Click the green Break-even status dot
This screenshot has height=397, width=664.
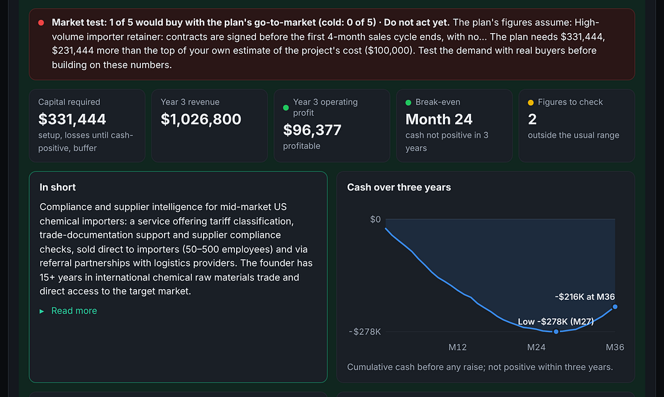coord(408,103)
